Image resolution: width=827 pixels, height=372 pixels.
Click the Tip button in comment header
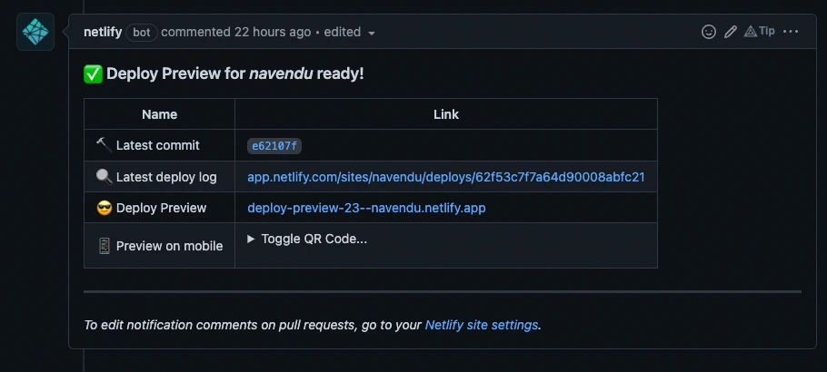[x=760, y=32]
